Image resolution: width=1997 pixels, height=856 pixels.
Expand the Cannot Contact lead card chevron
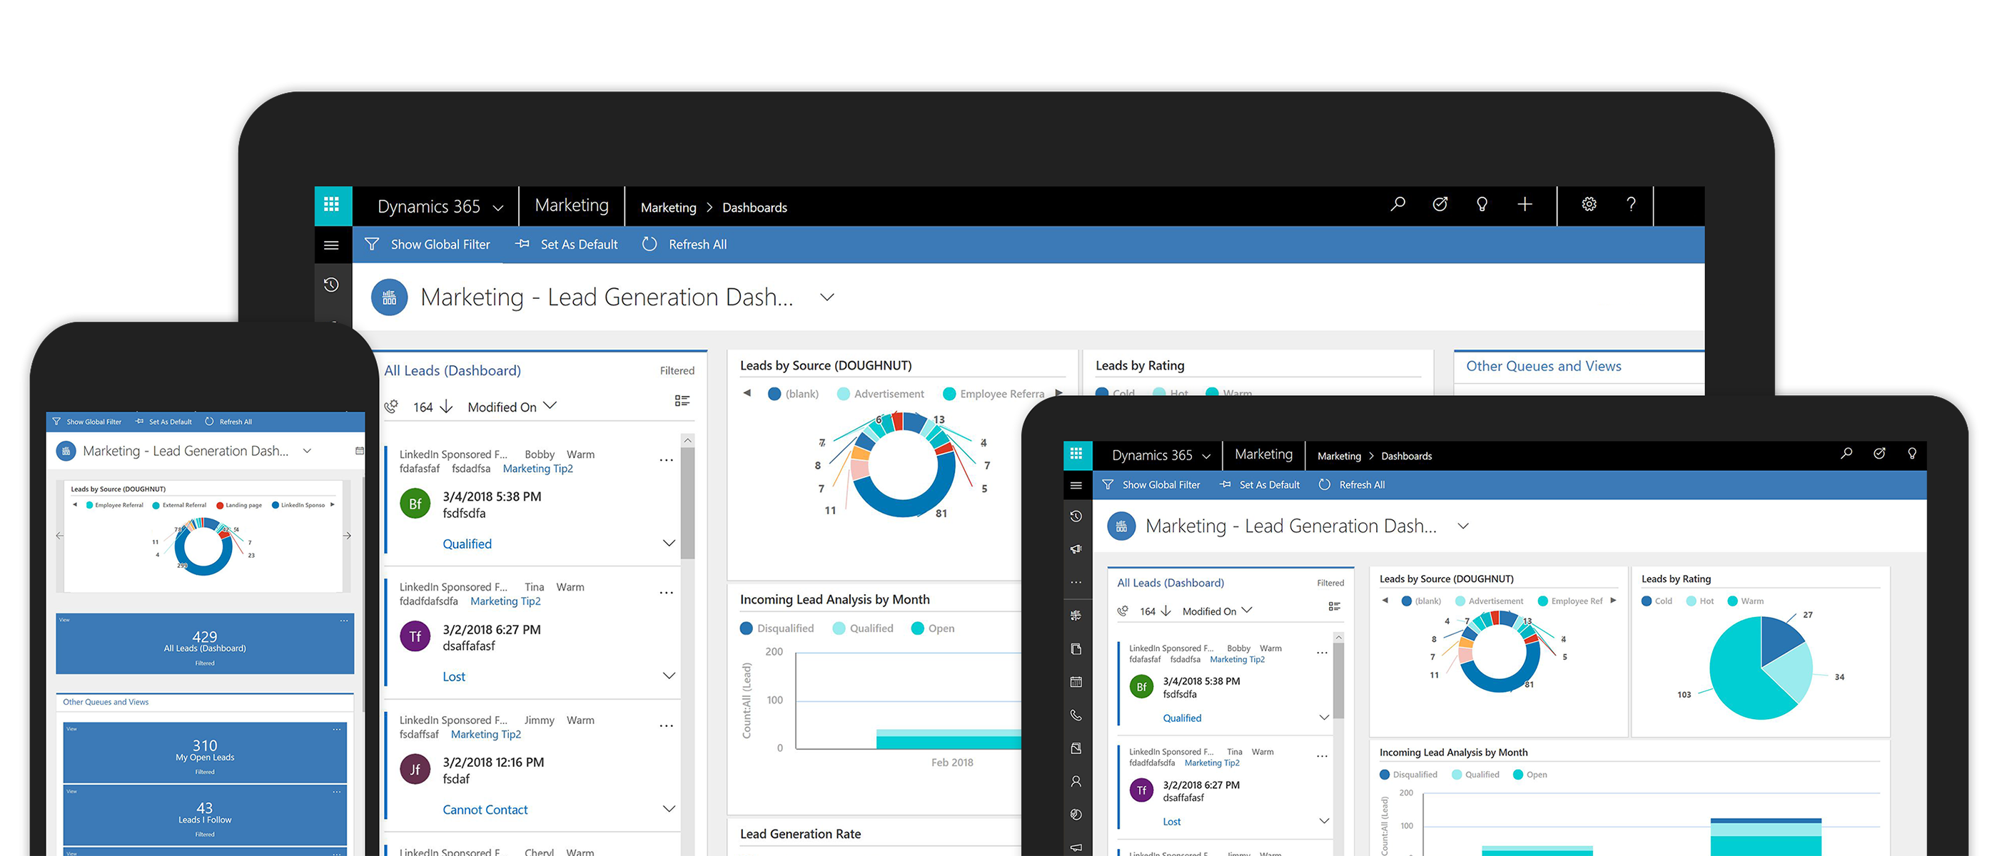tap(669, 809)
